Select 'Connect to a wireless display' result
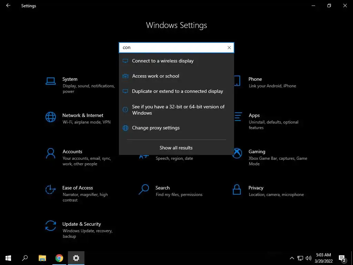 pos(176,61)
